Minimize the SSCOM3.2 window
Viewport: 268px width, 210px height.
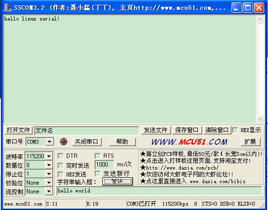pyautogui.click(x=236, y=8)
